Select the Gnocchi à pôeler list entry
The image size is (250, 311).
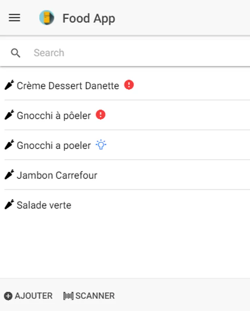click(x=54, y=116)
